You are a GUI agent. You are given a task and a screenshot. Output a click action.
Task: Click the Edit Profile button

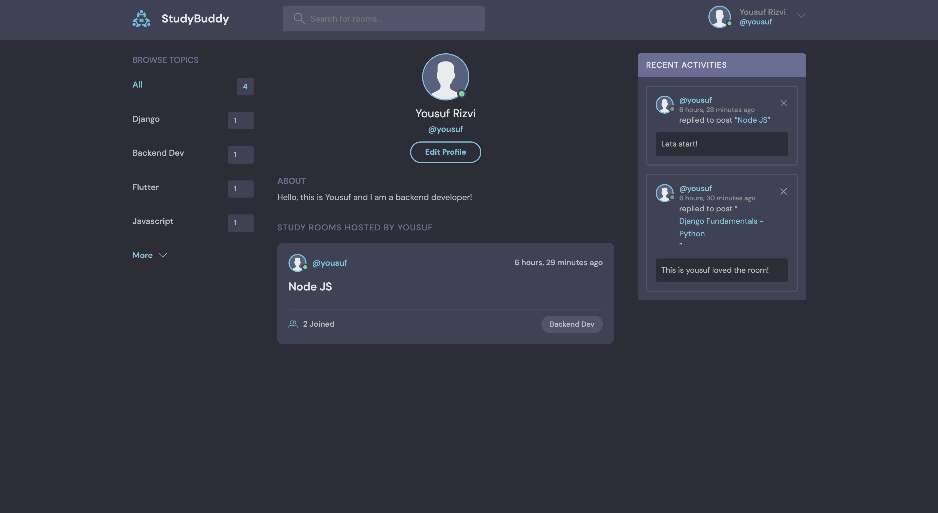[x=445, y=152]
